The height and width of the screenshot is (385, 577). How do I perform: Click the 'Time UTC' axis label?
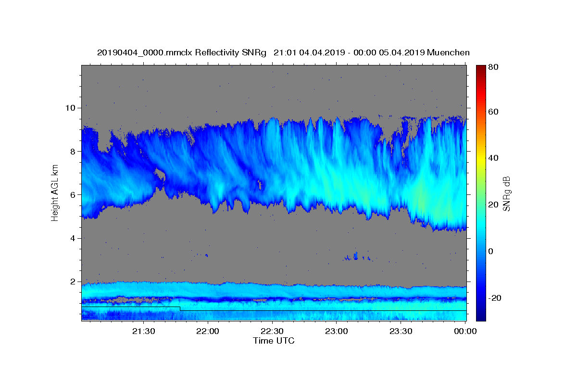tap(274, 341)
